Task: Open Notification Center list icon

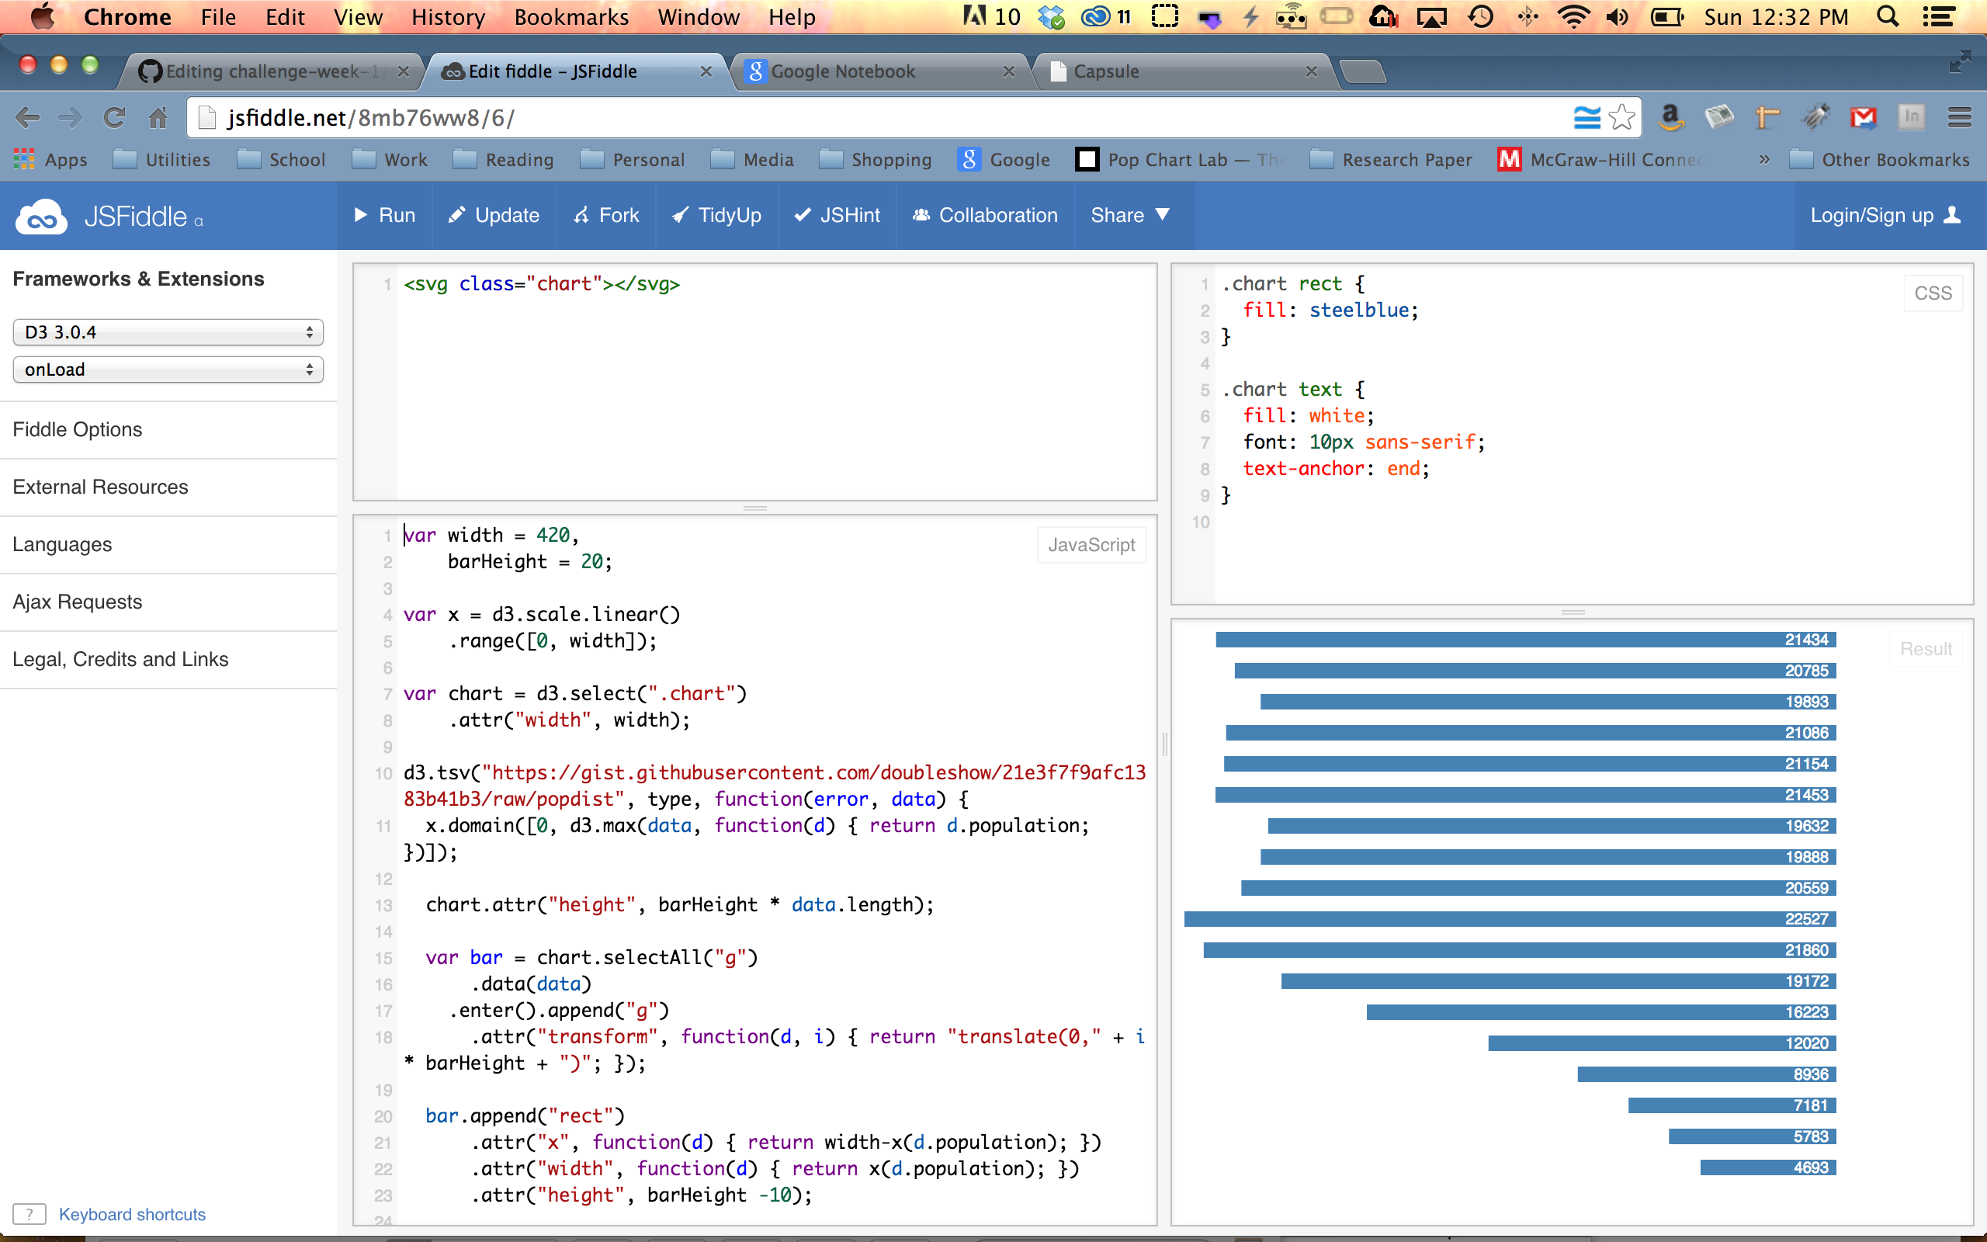Action: (x=1940, y=16)
